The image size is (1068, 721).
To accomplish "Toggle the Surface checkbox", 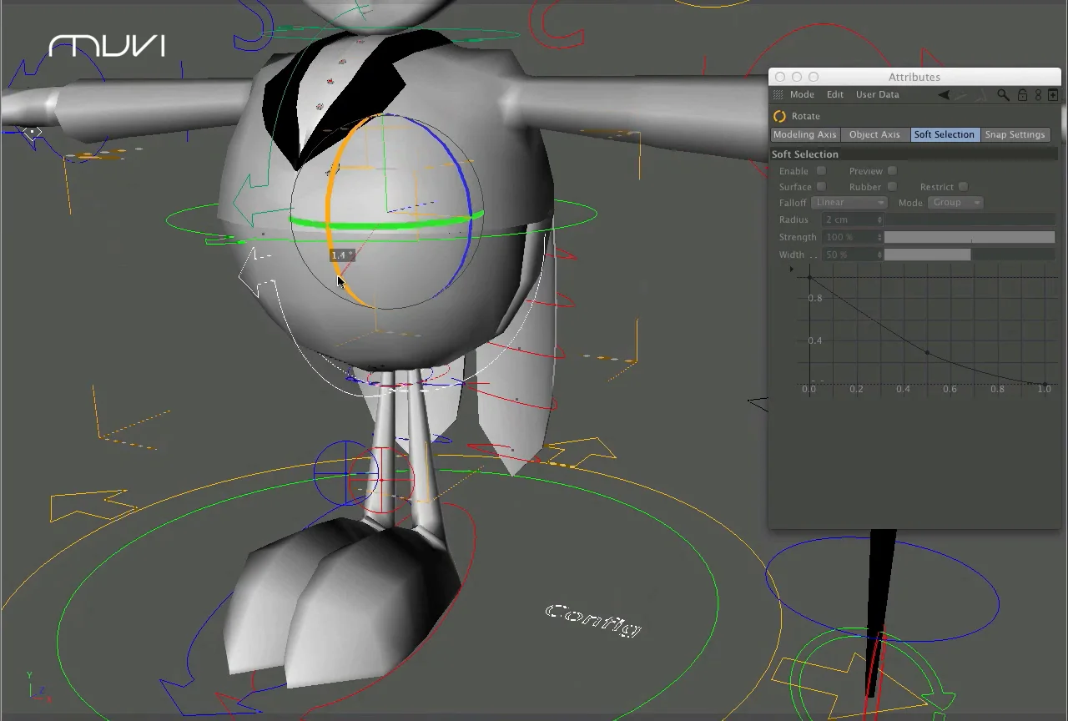I will coord(821,187).
